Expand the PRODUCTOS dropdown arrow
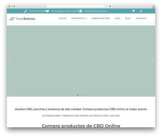Image resolution: width=162 pixels, height=137 pixels. pos(86,18)
